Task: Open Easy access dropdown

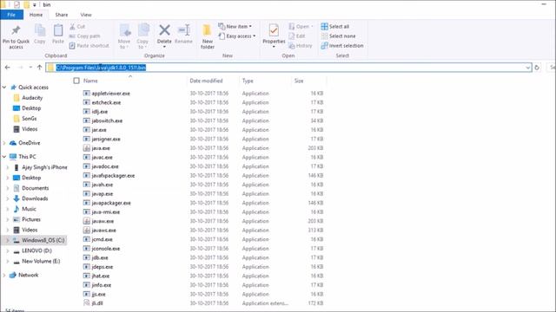Action: (236, 36)
